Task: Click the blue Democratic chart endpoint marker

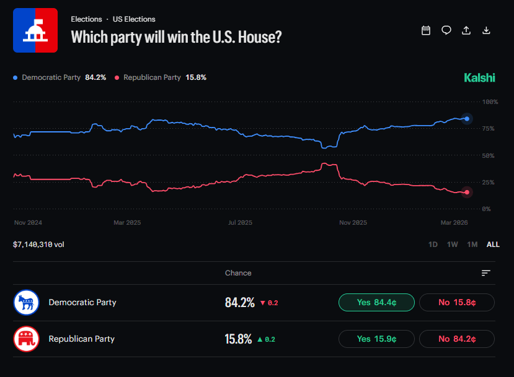Action: pos(467,118)
